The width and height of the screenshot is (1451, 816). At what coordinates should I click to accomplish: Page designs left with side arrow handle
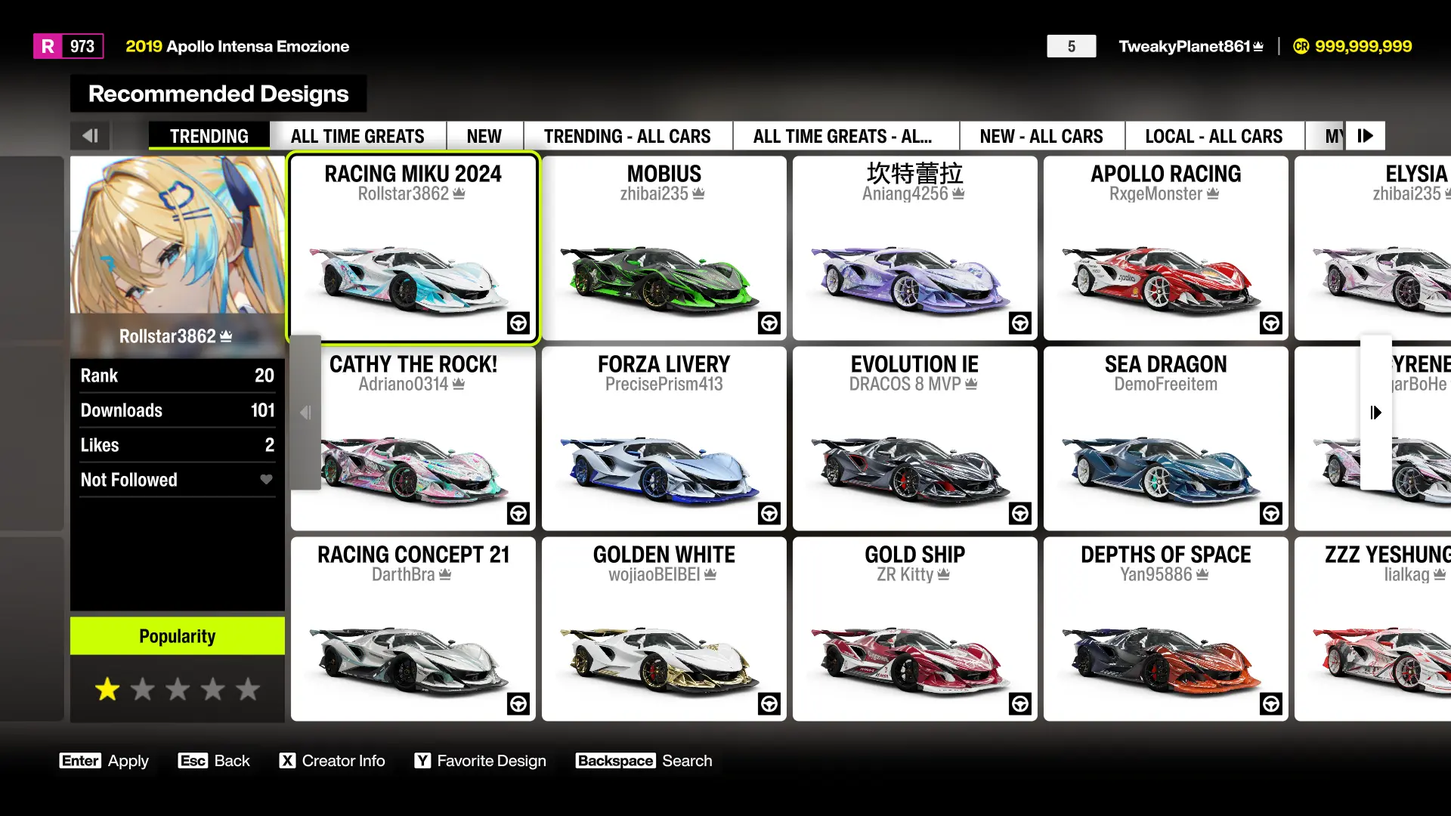point(305,413)
